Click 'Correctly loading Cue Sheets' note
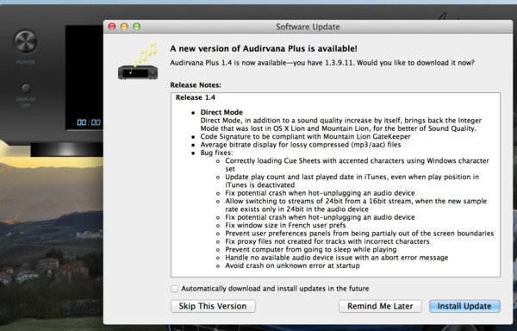This screenshot has width=517, height=331. [357, 165]
